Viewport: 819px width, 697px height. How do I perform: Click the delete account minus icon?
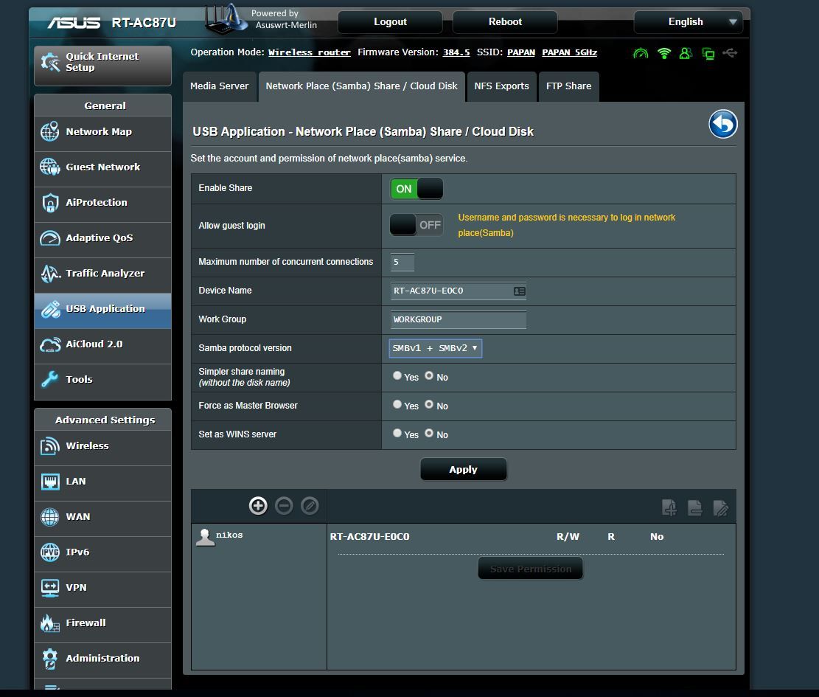click(284, 505)
